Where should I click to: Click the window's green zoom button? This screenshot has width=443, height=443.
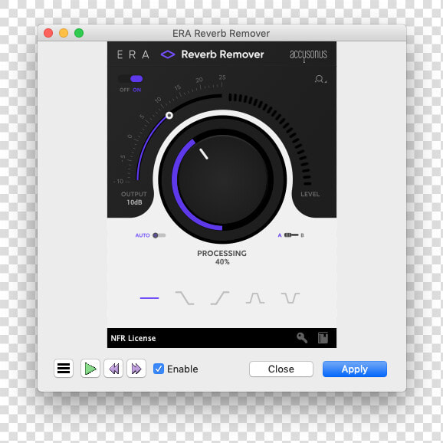79,33
